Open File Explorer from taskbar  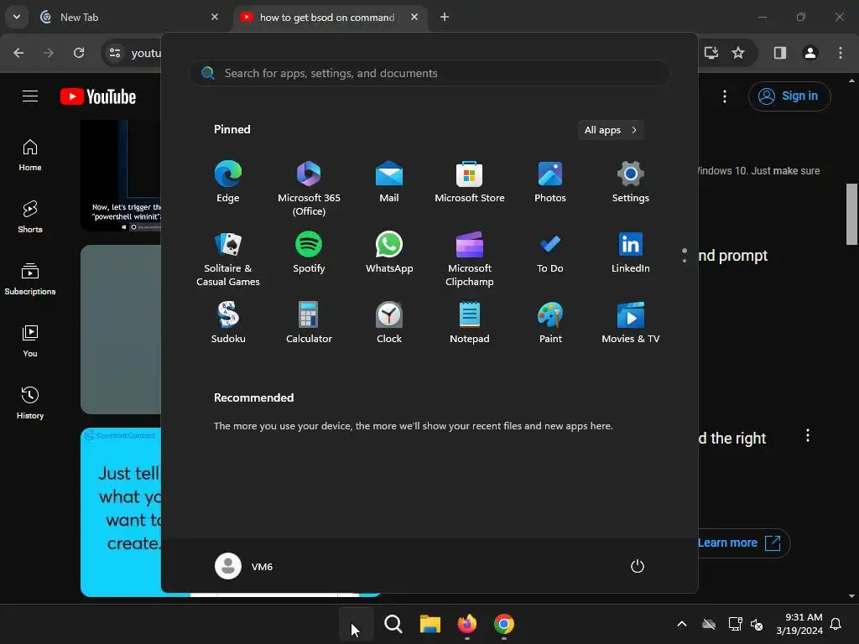[430, 624]
